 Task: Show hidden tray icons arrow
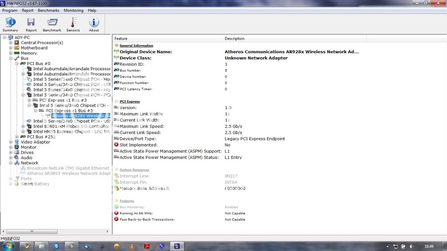point(388,247)
